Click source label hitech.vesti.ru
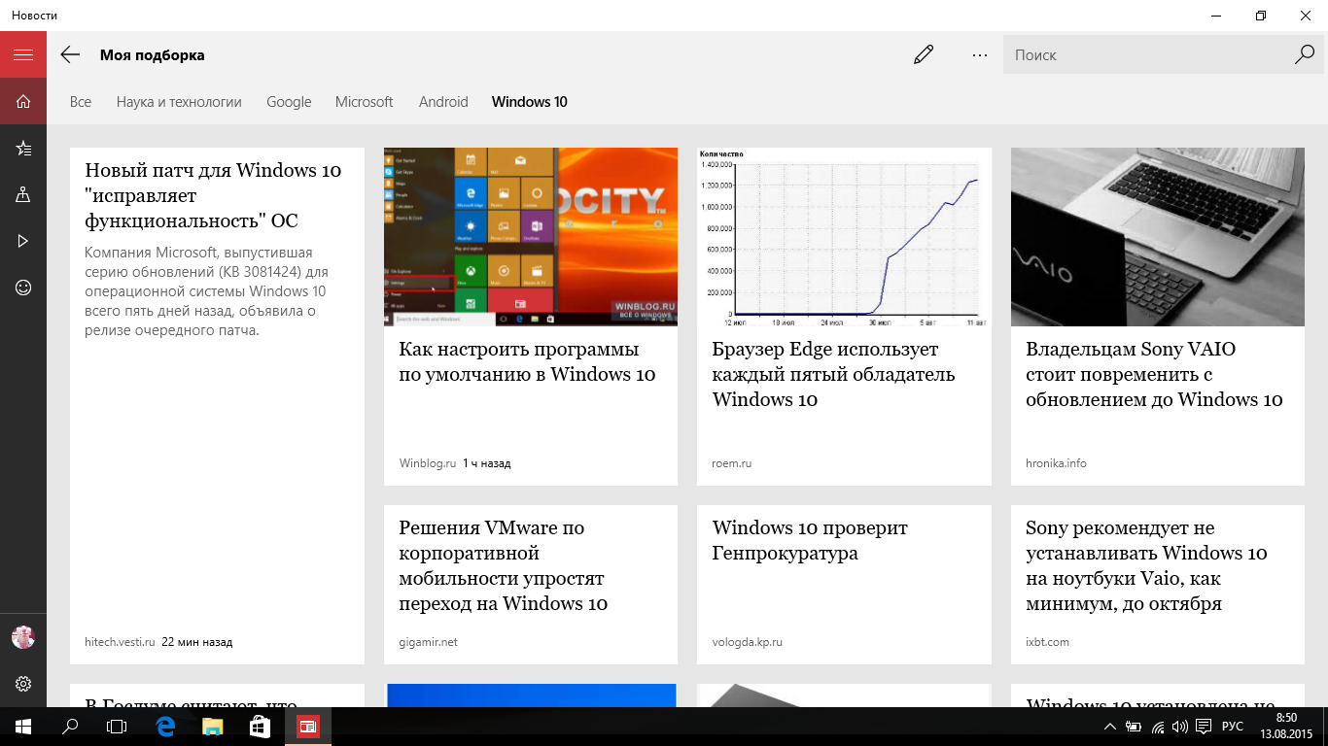This screenshot has width=1328, height=746. coord(120,642)
